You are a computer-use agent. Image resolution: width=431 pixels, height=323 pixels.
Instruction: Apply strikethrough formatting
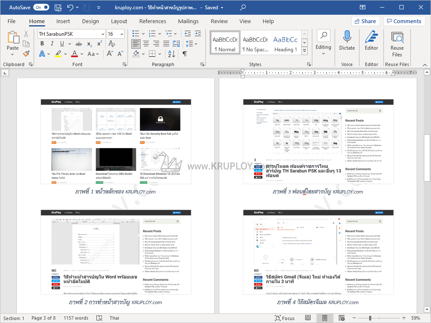click(x=79, y=44)
